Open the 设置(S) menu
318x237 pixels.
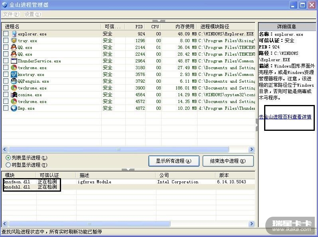(33, 14)
